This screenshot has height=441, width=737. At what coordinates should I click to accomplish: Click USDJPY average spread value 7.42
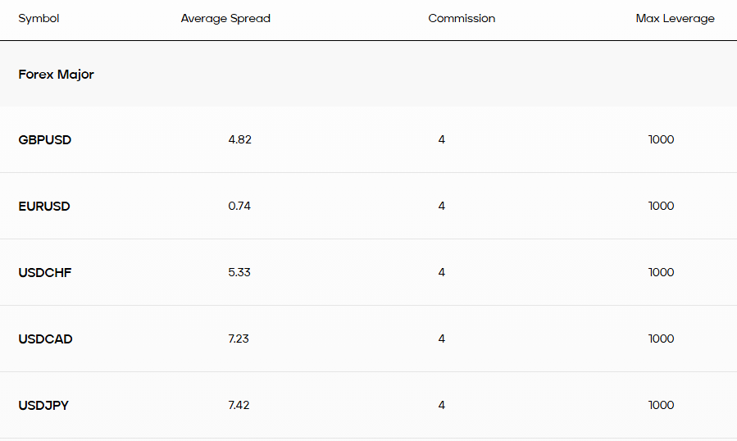[x=239, y=406]
